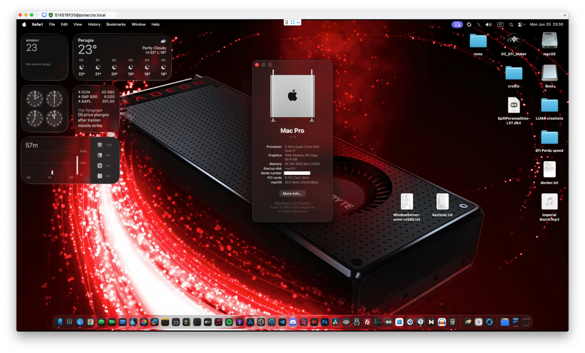Open Activity Monitor in the Dock
This screenshot has width=585, height=353.
pos(378,322)
